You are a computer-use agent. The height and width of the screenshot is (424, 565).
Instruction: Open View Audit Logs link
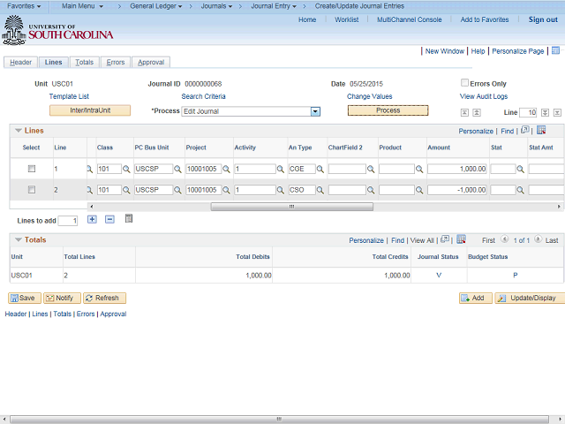[483, 96]
